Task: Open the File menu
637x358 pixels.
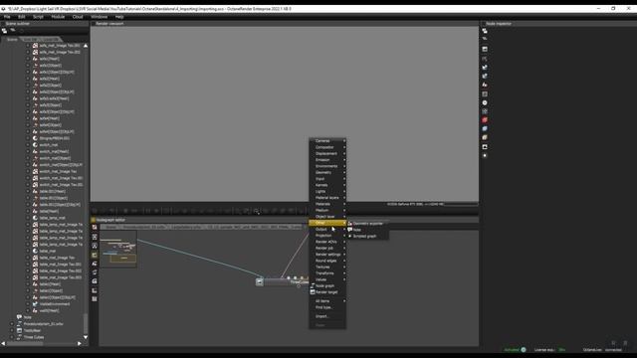Action: (7, 17)
